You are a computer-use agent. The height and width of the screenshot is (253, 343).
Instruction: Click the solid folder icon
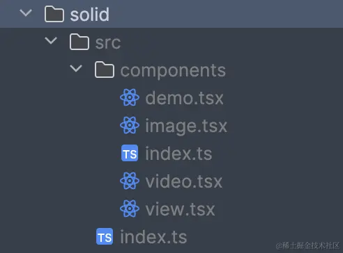tap(54, 14)
